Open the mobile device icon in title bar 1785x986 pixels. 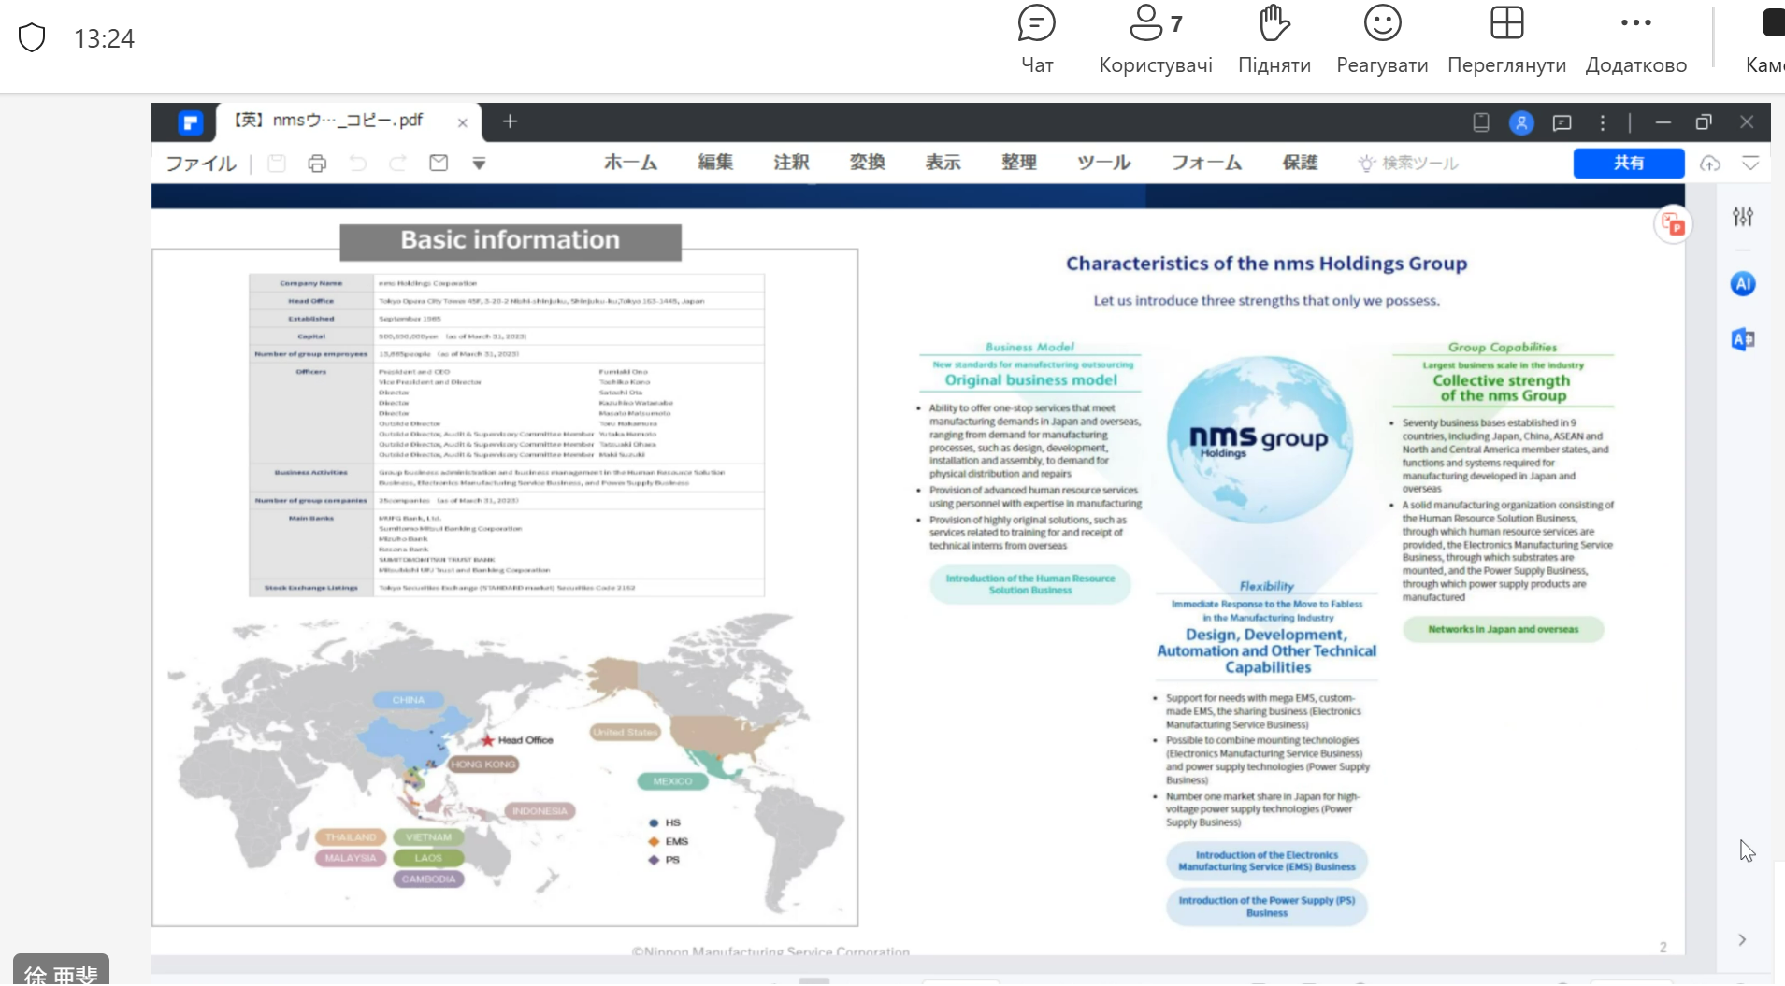pos(1481,122)
